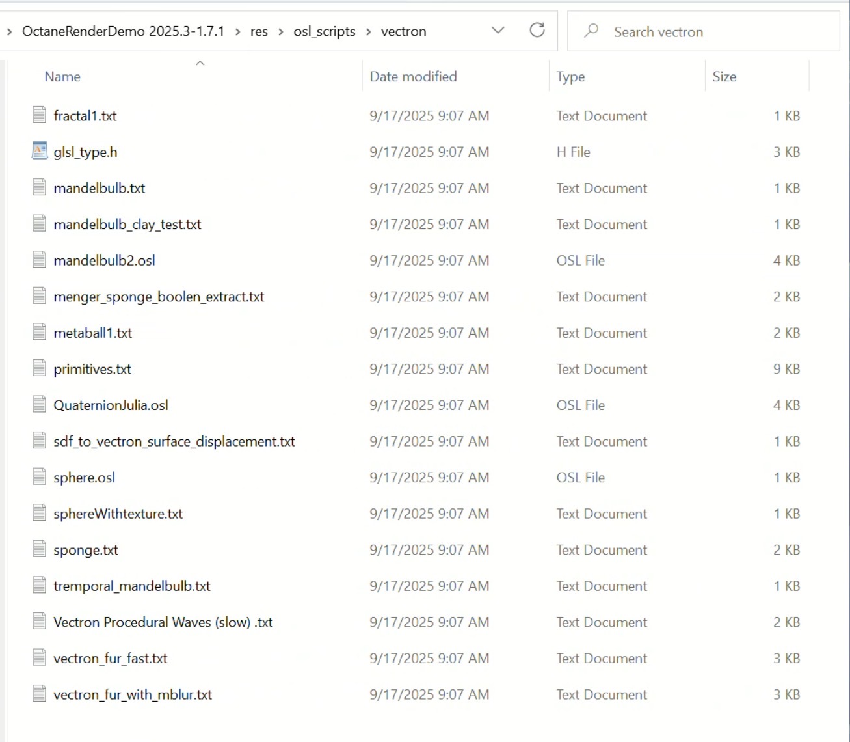Choose the tremporal_mandelbulb.txt file name
Viewport: 850px width, 742px height.
[x=132, y=586]
